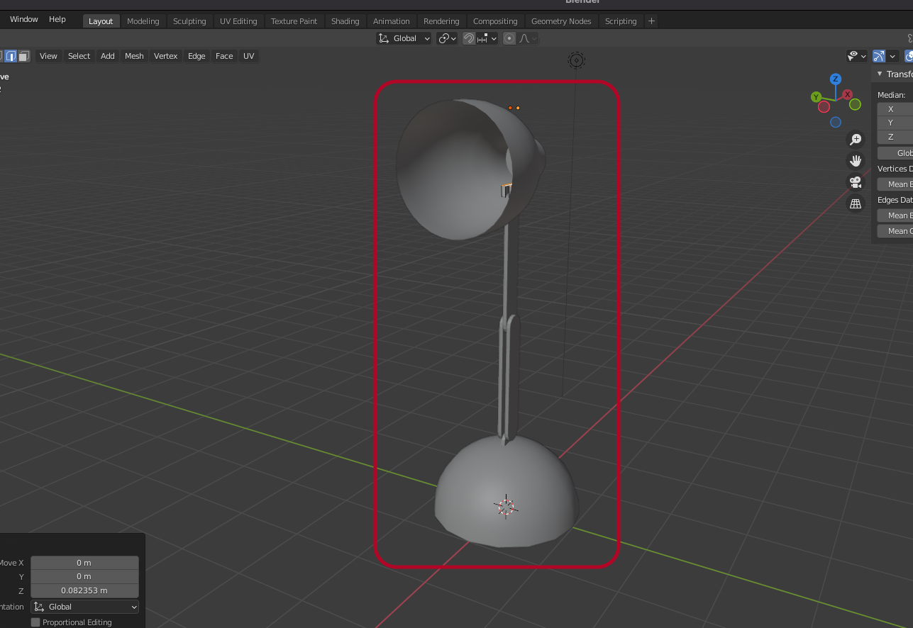Open the UV menu
The height and width of the screenshot is (628, 913).
(x=248, y=56)
